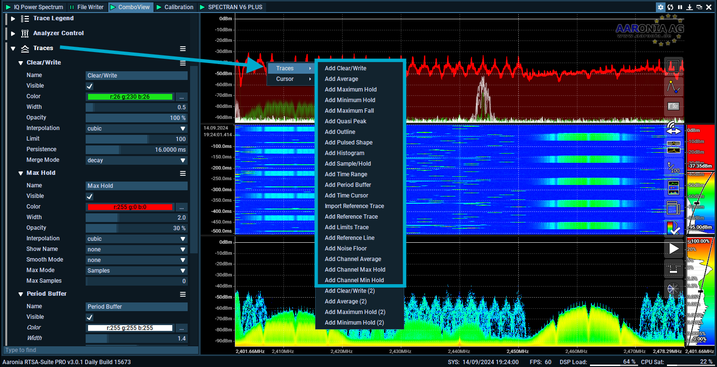Open the settings gear in top bar
The height and width of the screenshot is (367, 717).
(x=661, y=7)
